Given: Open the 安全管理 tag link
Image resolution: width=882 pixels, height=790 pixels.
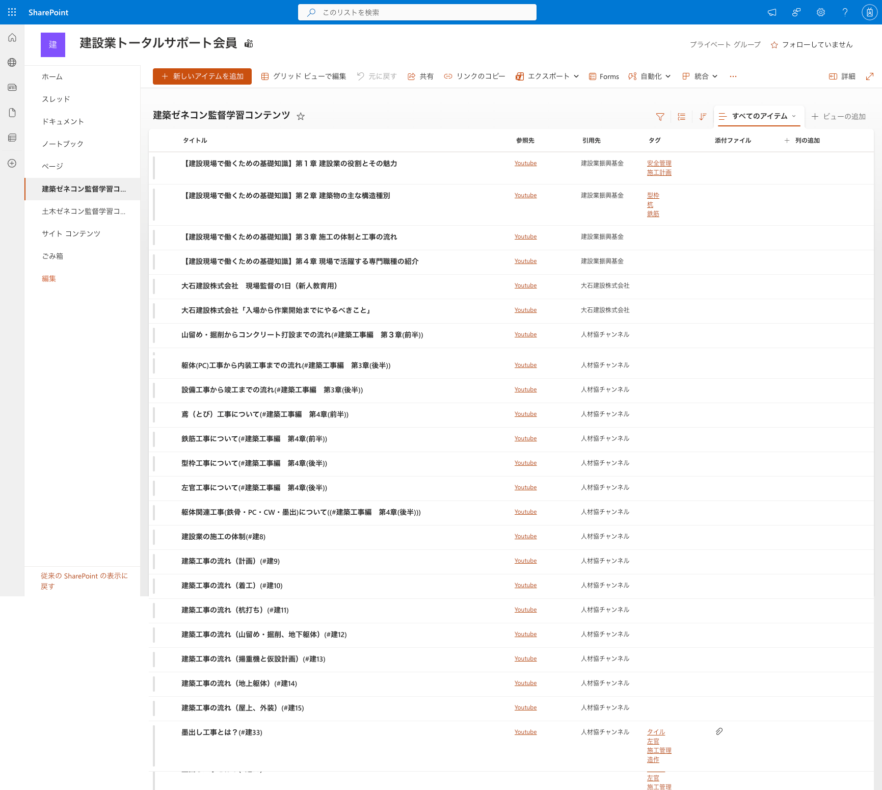Looking at the screenshot, I should point(659,163).
